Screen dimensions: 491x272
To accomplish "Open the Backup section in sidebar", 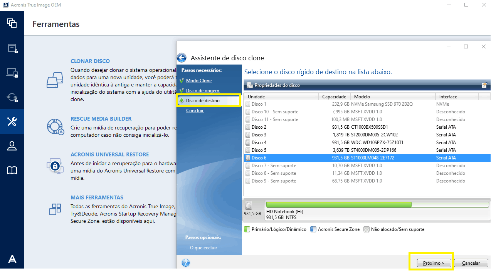I will [x=12, y=23].
